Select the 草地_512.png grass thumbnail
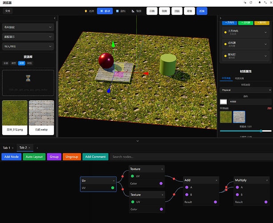 pos(15,117)
